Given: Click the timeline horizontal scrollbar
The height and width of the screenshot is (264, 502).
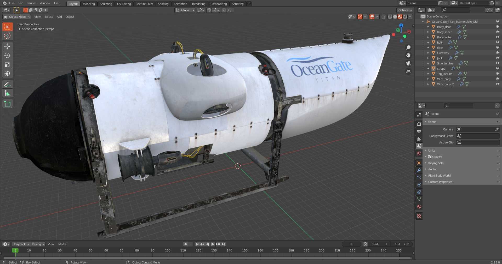Looking at the screenshot, I should [x=207, y=258].
